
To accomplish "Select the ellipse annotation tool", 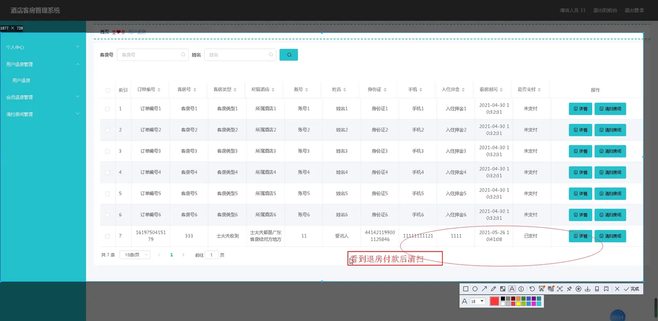I will (x=475, y=289).
